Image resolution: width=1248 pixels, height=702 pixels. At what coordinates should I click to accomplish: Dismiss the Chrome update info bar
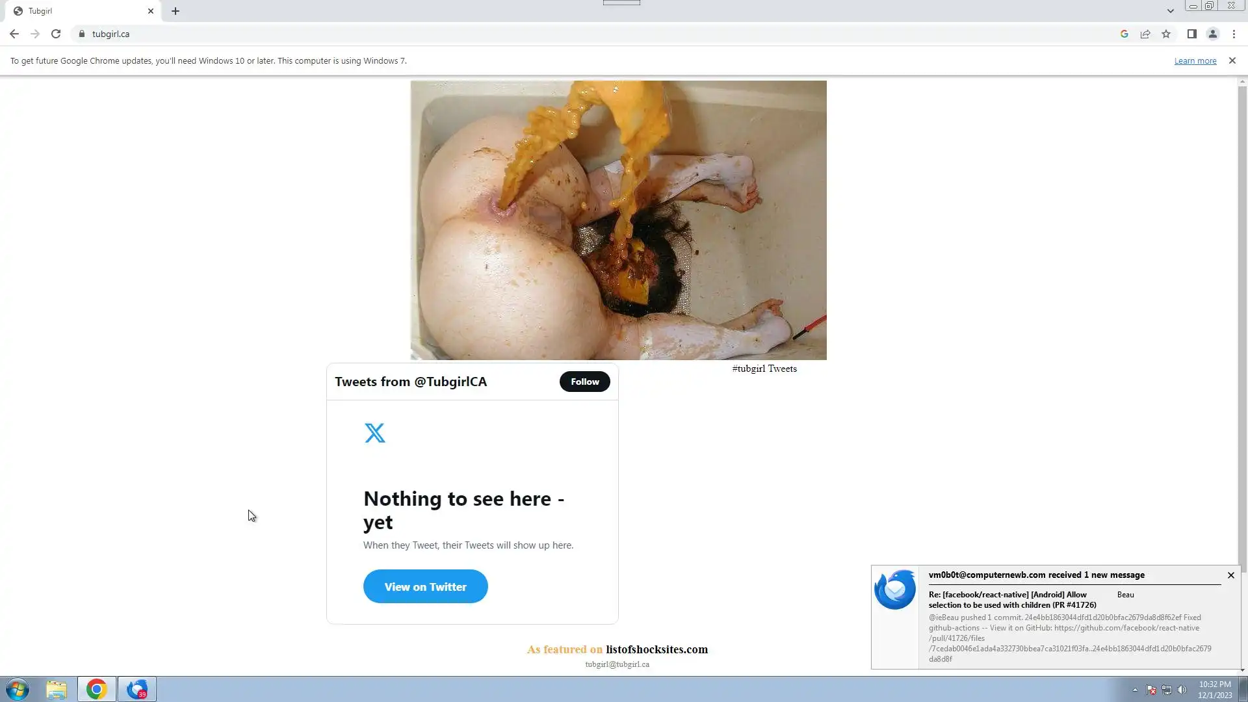click(x=1232, y=60)
